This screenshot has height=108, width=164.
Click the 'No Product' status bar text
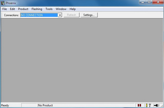[x=45, y=105]
